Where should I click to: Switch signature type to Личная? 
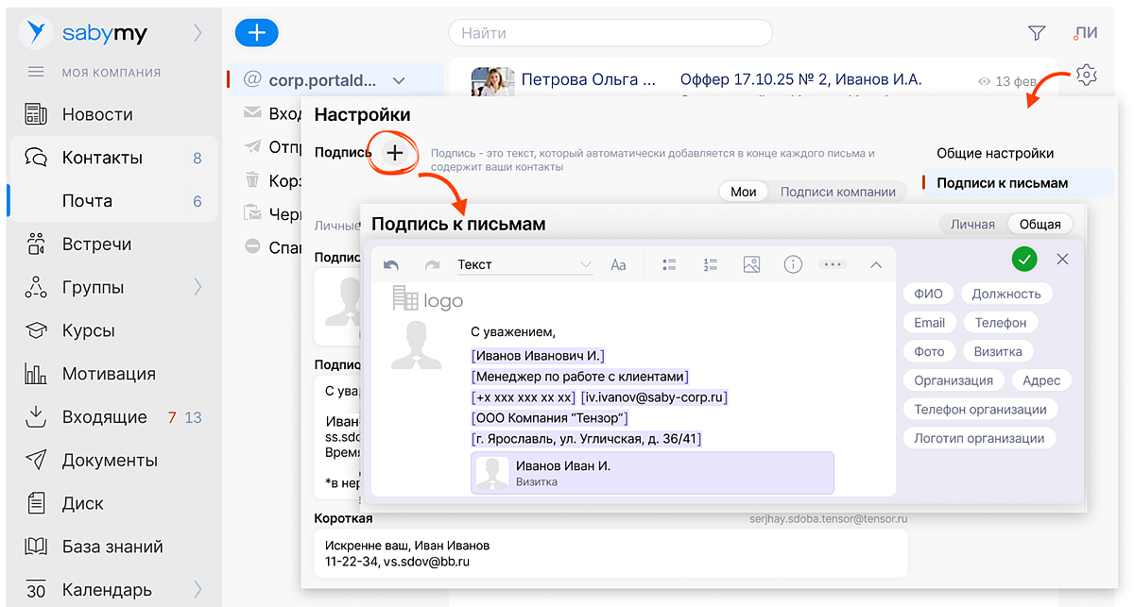tap(971, 225)
